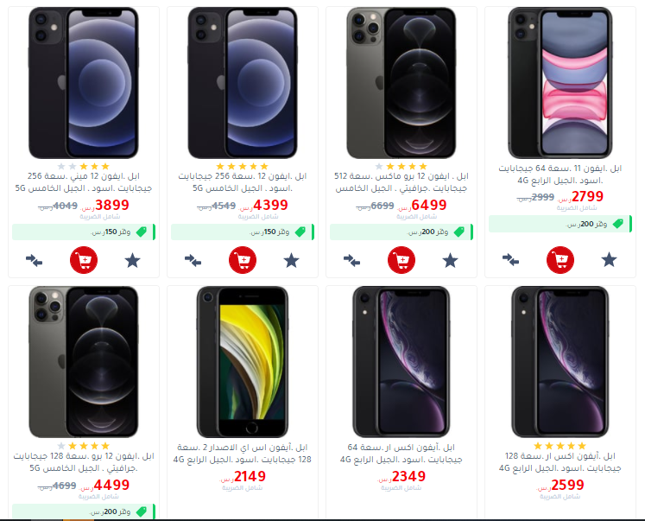Favorite the iPhone 12 256GB with star

pos(291,261)
